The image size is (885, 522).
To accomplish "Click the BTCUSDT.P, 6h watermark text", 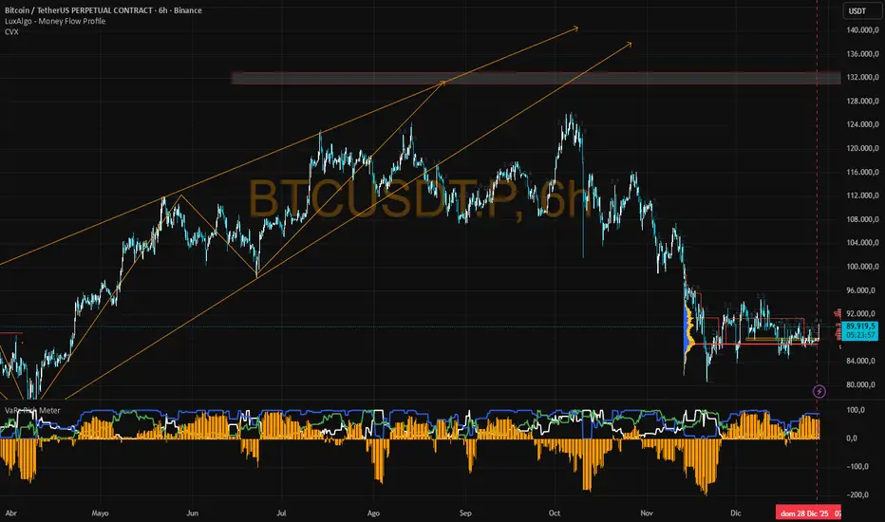I will click(x=419, y=198).
